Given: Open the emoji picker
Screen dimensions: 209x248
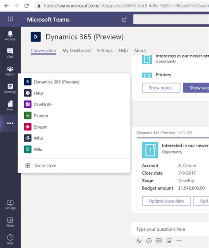Looking at the screenshot, I should (149, 241).
